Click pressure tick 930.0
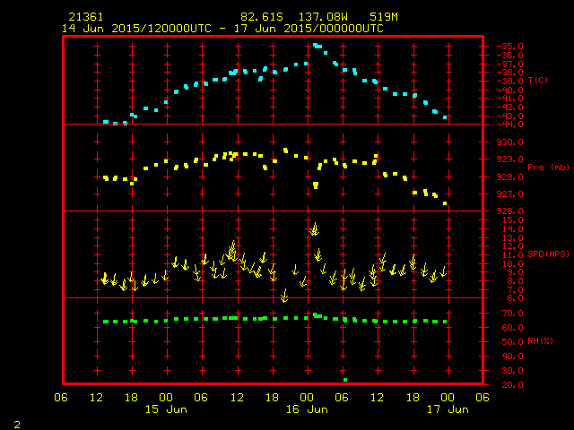Viewport: 574px width, 430px height. 510,142
